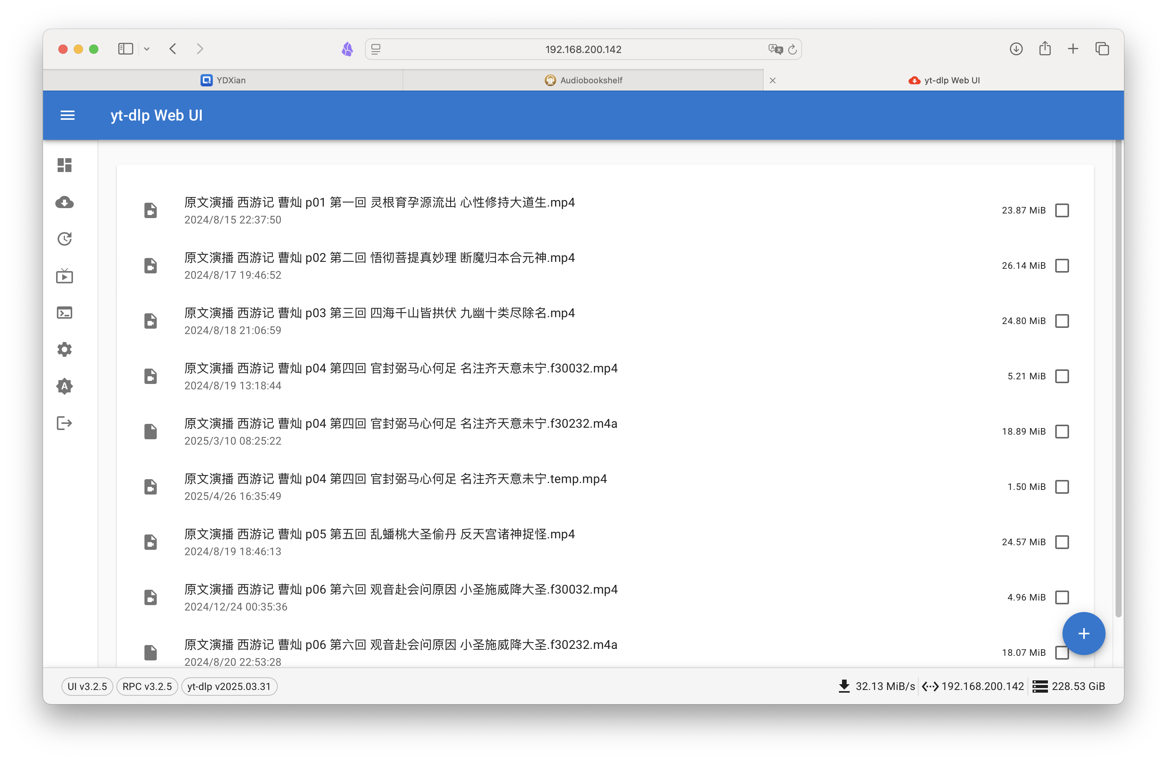Open the history clock sidebar icon
Viewport: 1167px width, 761px height.
pos(64,239)
